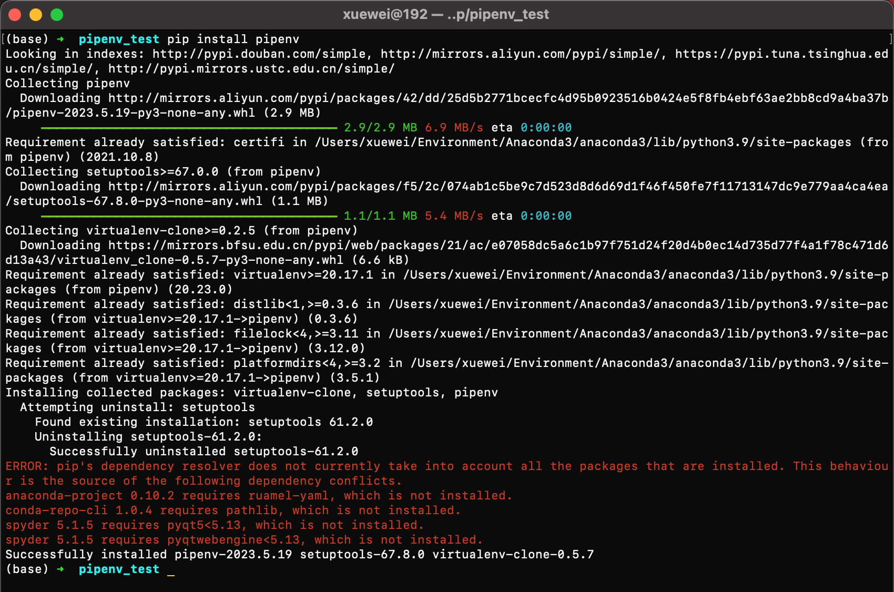The height and width of the screenshot is (592, 894).
Task: Click the "Successfully installed pipenv-2023.5.19" line
Action: coord(299,555)
